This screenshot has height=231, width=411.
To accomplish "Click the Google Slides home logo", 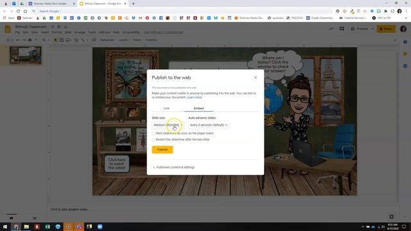I will pyautogui.click(x=8, y=29).
